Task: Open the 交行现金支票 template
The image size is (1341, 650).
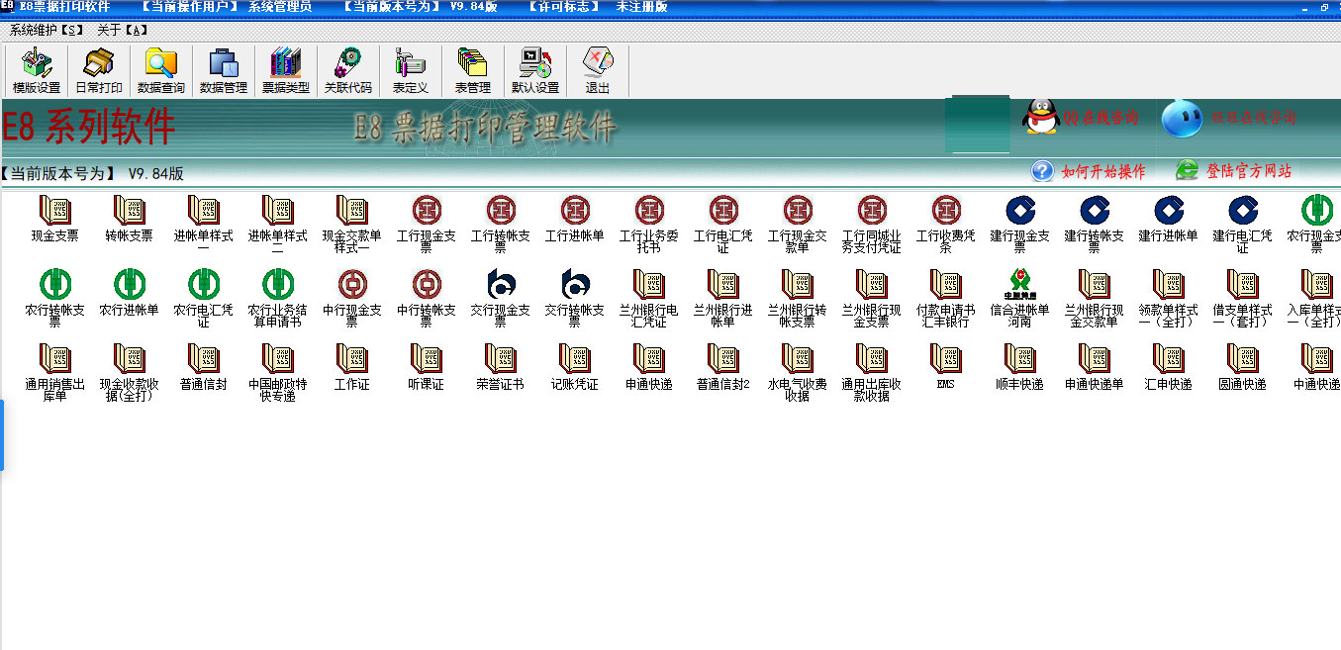Action: pos(501,299)
